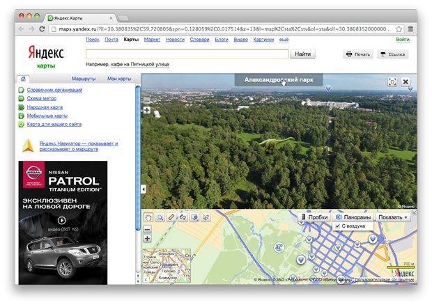The image size is (432, 305).
Task: Open Пользовательское соглашение link
Action: click(385, 280)
